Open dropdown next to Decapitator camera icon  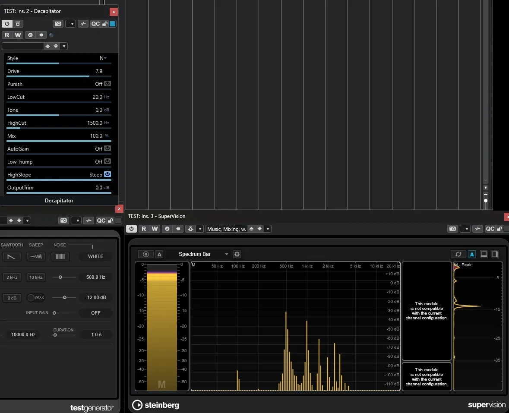point(71,24)
